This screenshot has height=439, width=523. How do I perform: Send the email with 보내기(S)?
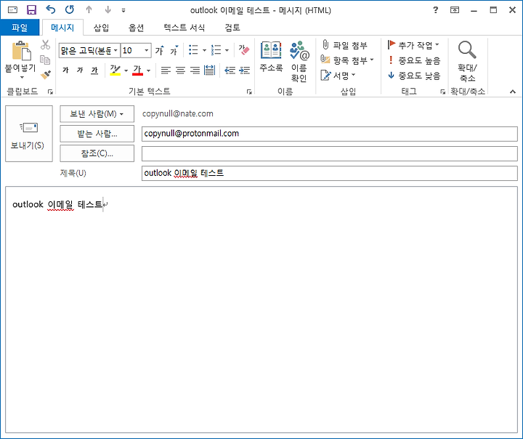[29, 134]
